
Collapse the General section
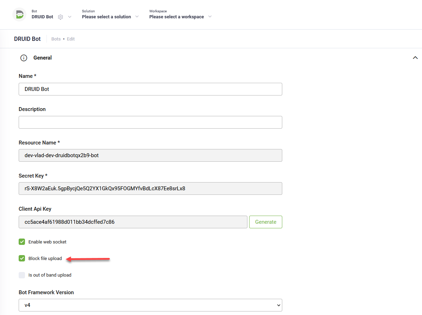click(415, 58)
